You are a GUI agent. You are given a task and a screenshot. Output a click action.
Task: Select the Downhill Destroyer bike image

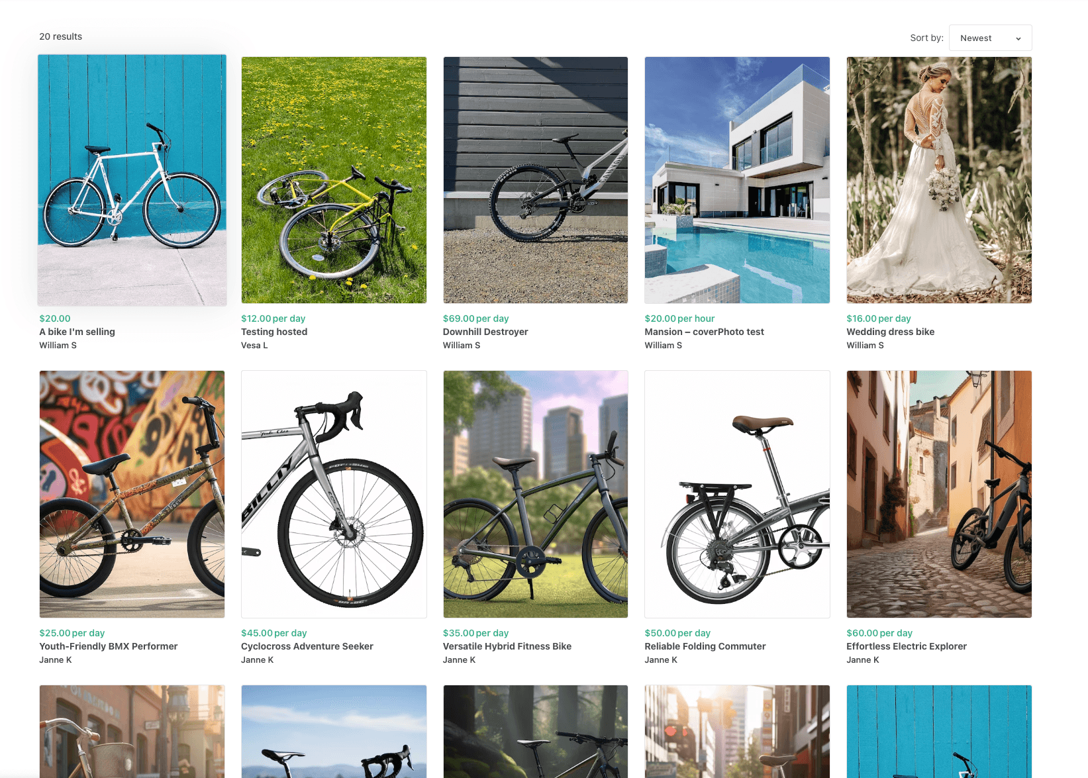tap(535, 180)
